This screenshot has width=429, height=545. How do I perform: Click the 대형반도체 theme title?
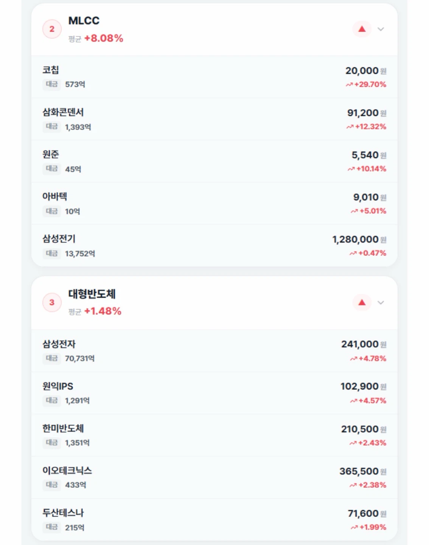[92, 294]
